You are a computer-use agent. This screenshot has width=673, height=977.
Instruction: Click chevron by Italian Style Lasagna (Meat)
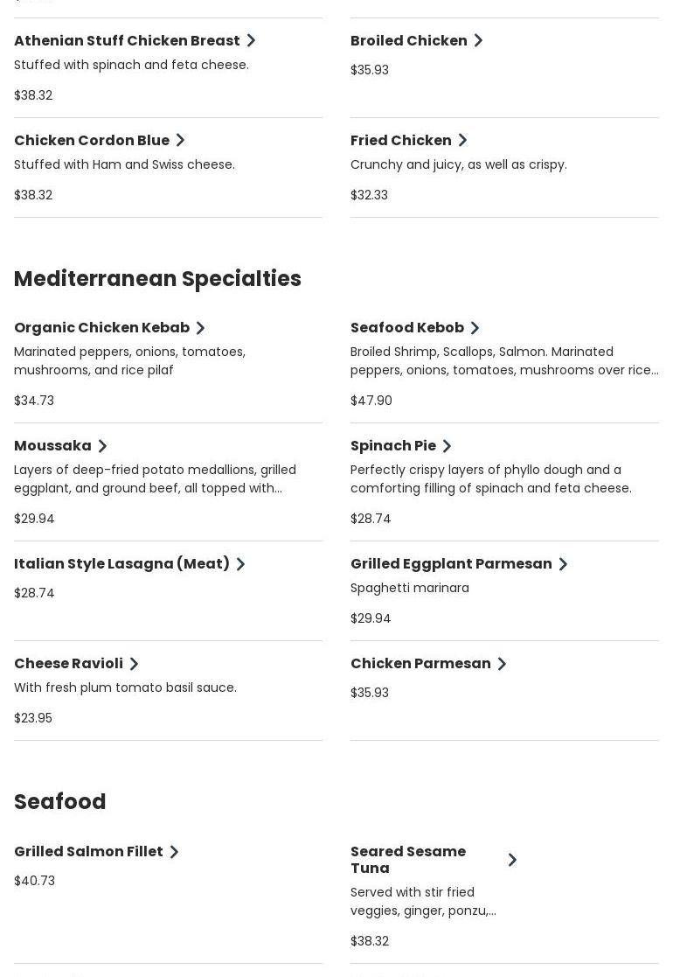coord(240,564)
